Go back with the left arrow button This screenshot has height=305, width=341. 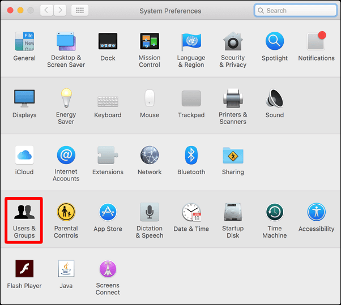coord(46,10)
